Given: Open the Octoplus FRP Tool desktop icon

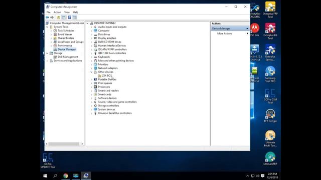Looking at the screenshot, I should [x=270, y=10].
